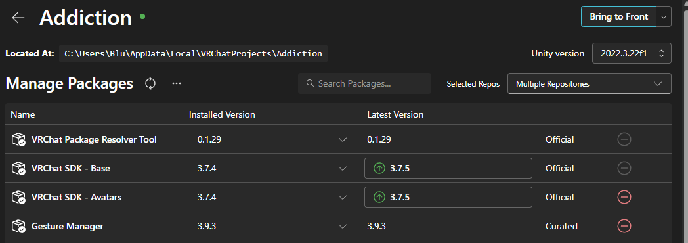Remove the VRChat SDK - Avatars package
The width and height of the screenshot is (688, 243).
(x=624, y=198)
